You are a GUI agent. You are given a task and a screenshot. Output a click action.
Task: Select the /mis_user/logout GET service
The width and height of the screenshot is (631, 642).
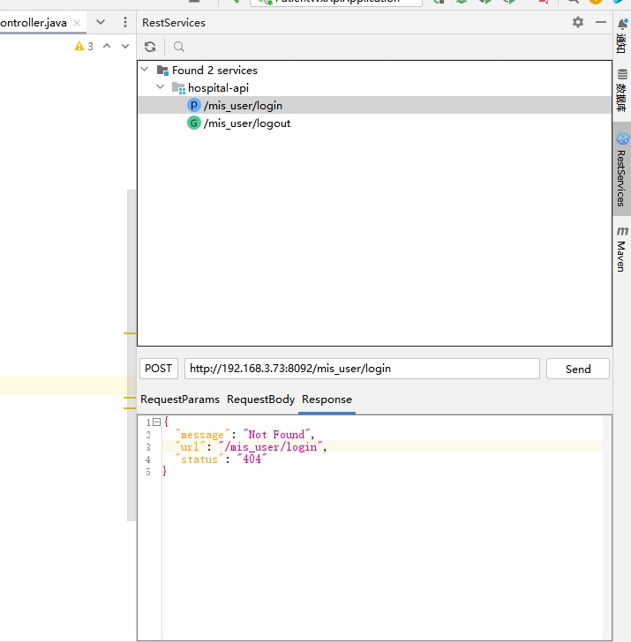(x=374, y=123)
